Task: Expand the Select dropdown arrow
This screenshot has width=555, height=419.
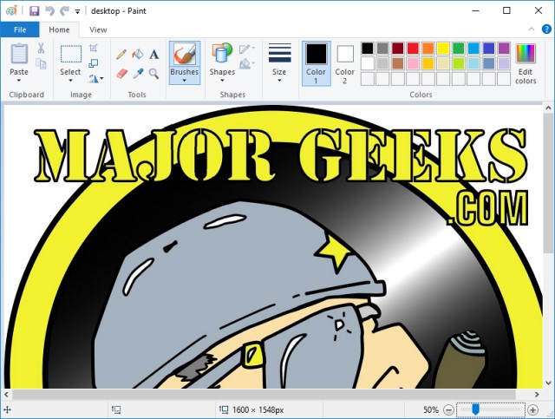Action: tap(70, 81)
